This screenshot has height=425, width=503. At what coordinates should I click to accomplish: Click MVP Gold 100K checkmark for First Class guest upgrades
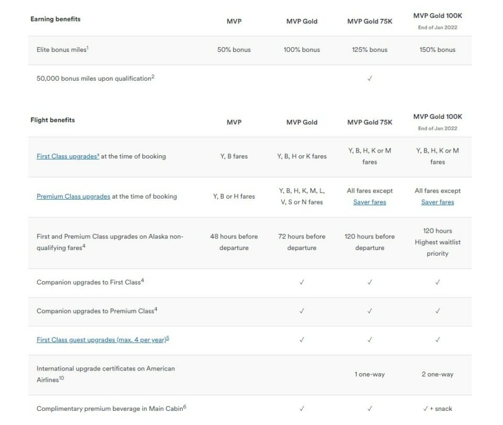(x=438, y=340)
